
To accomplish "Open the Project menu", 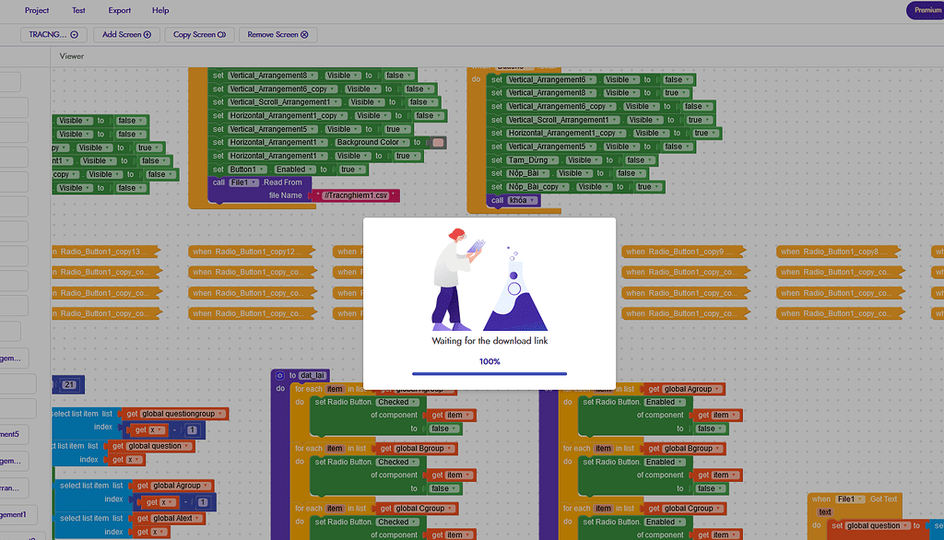I will tap(37, 10).
